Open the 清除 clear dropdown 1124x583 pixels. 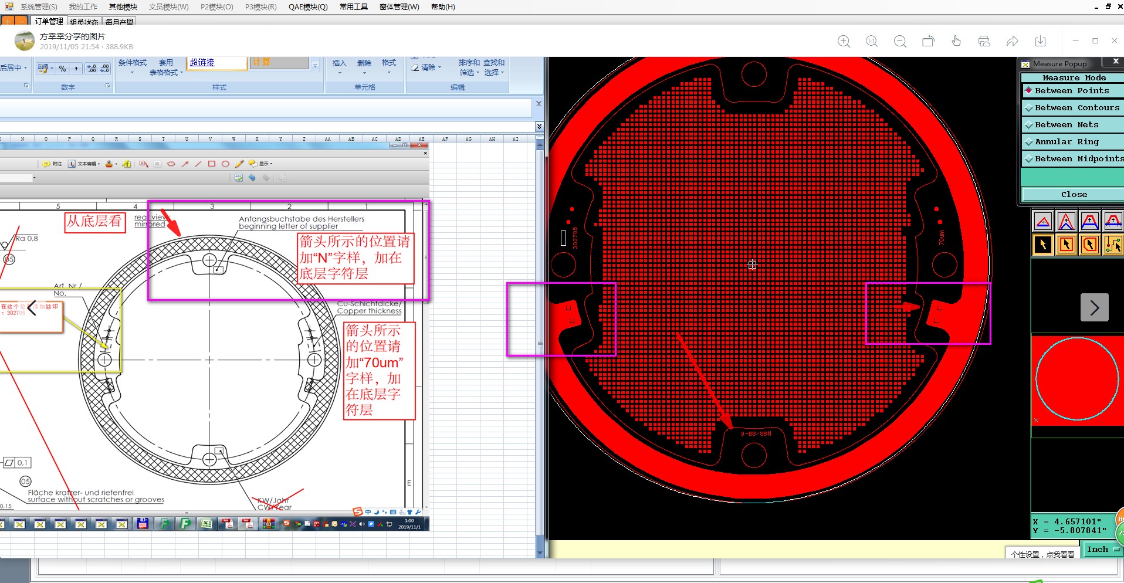pos(426,67)
